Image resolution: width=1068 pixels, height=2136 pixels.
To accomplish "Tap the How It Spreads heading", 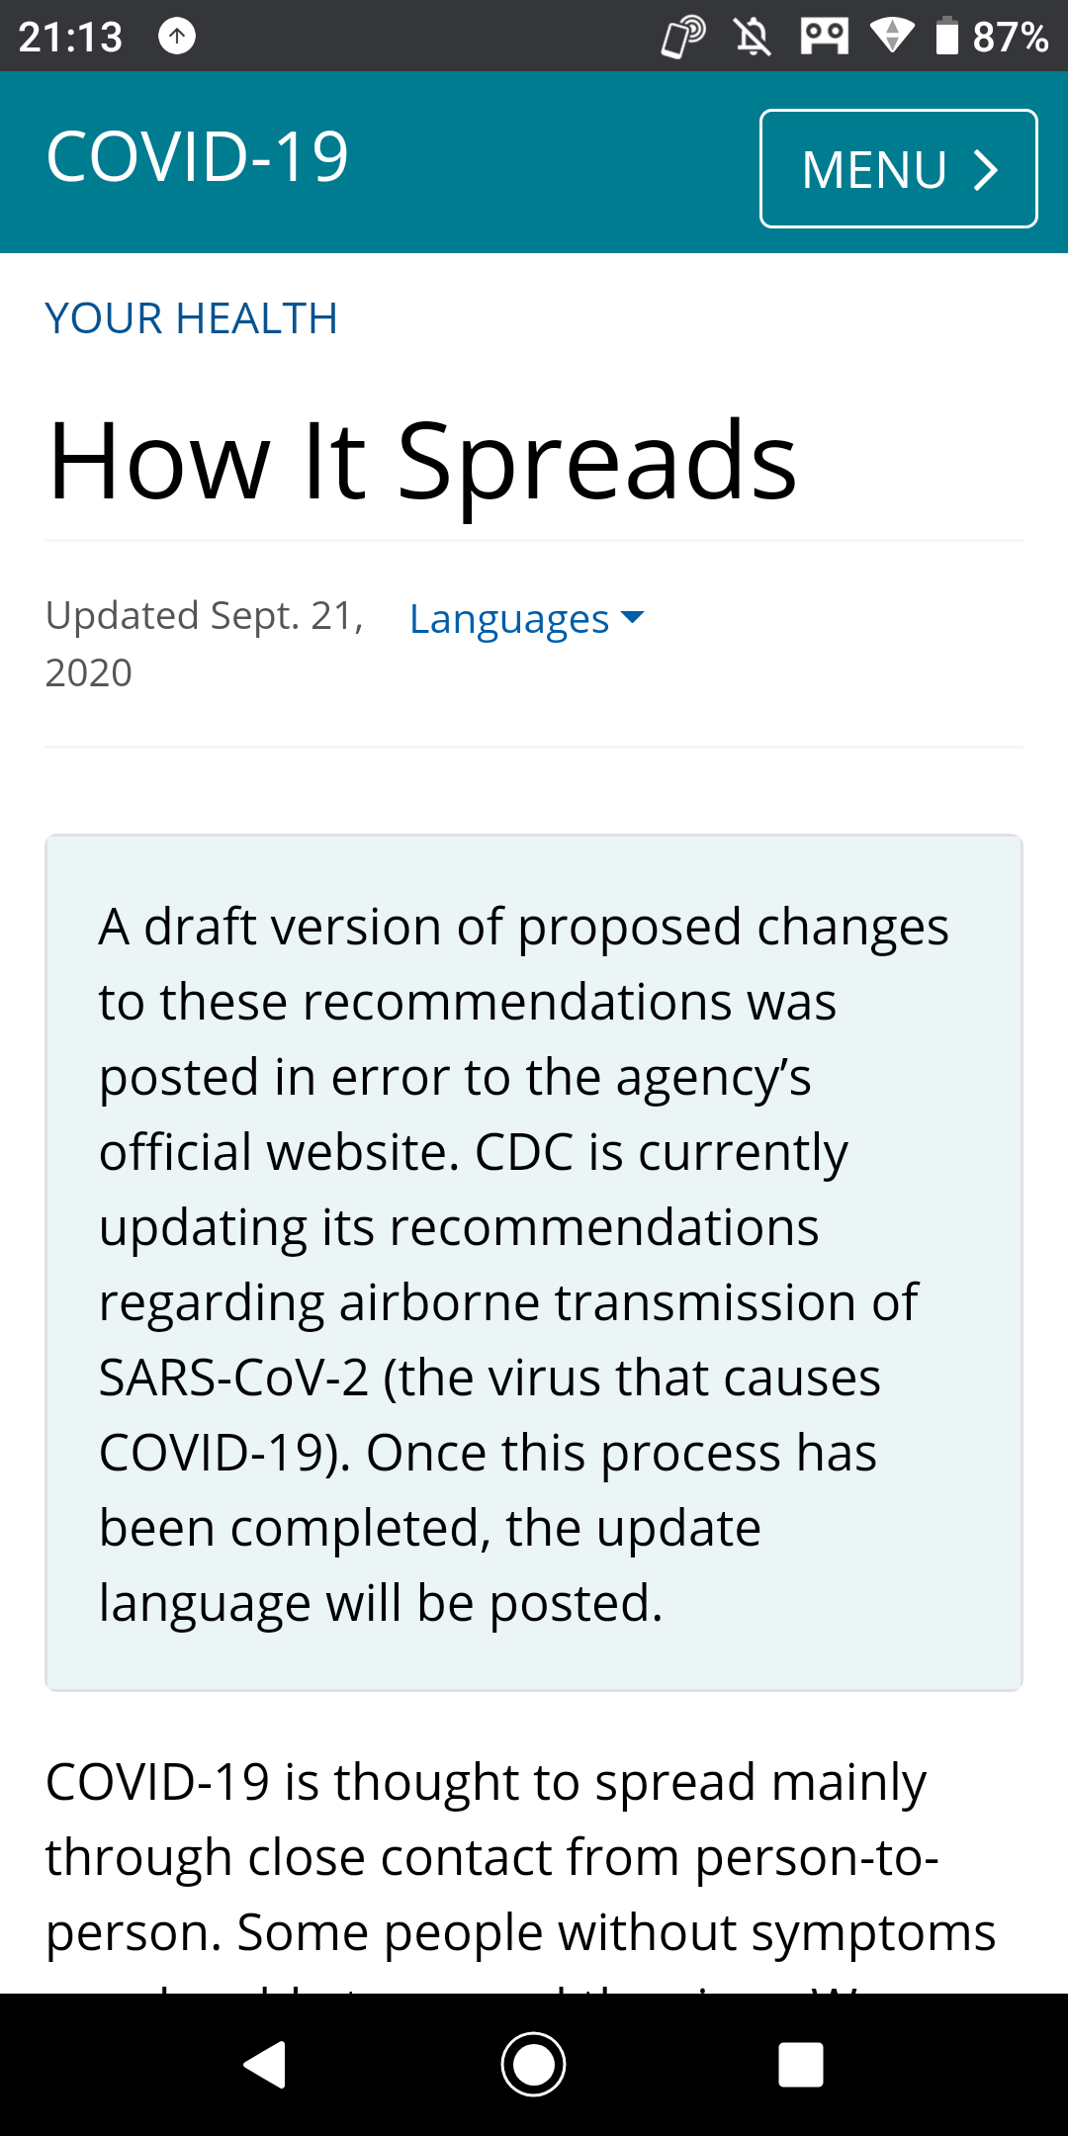I will (422, 461).
